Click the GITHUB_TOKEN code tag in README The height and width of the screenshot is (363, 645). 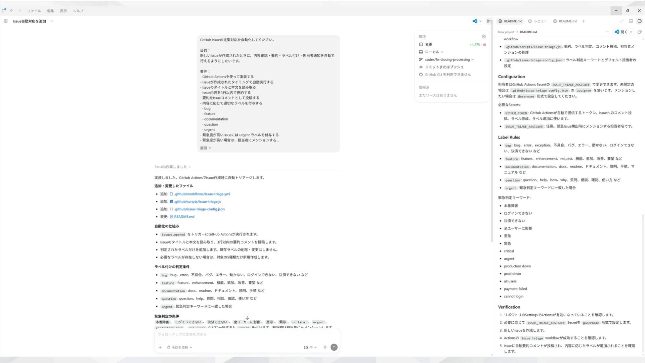coord(516,113)
